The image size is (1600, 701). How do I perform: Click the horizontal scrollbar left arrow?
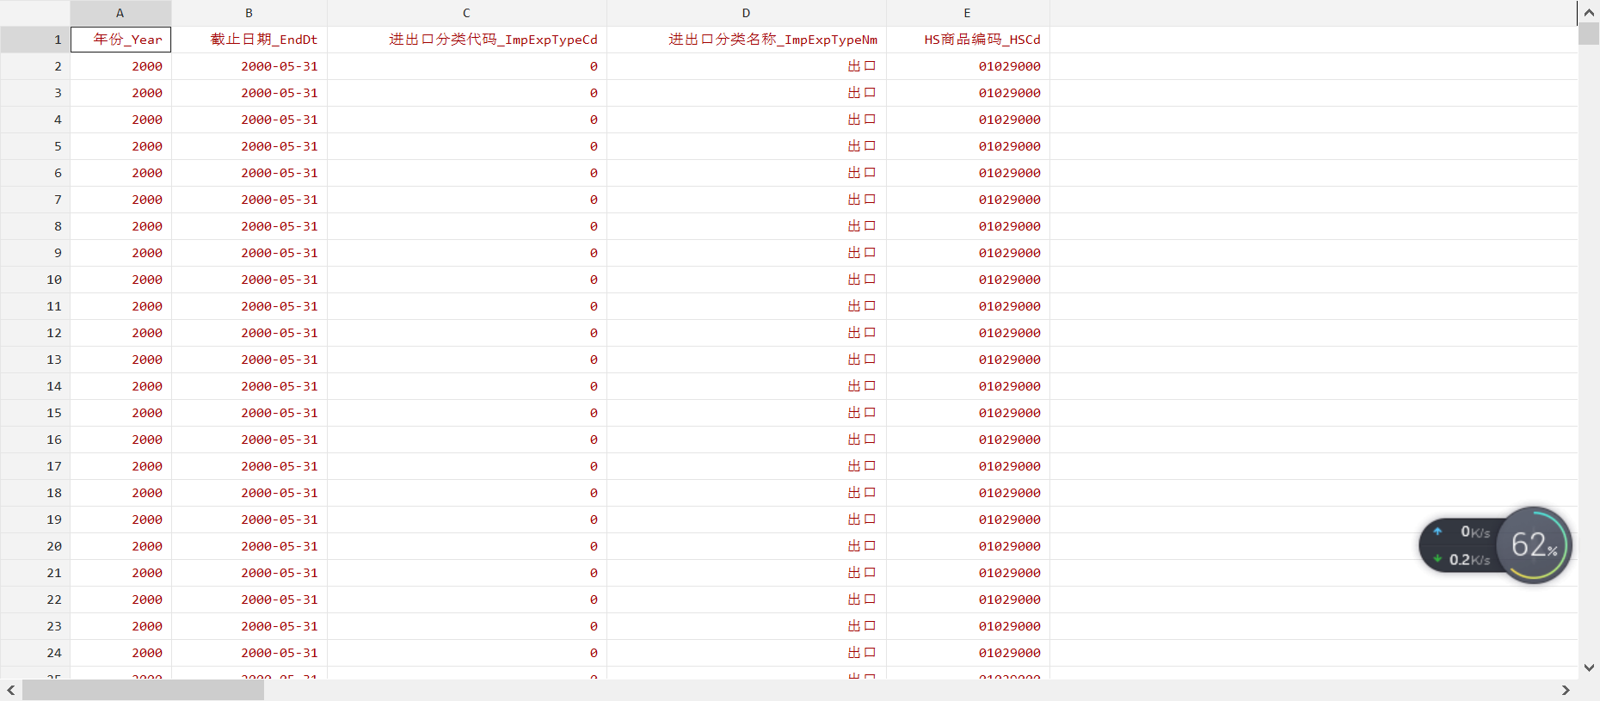pyautogui.click(x=10, y=690)
